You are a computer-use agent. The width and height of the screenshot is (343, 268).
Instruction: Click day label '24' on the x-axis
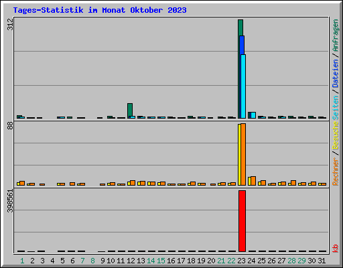(251, 261)
